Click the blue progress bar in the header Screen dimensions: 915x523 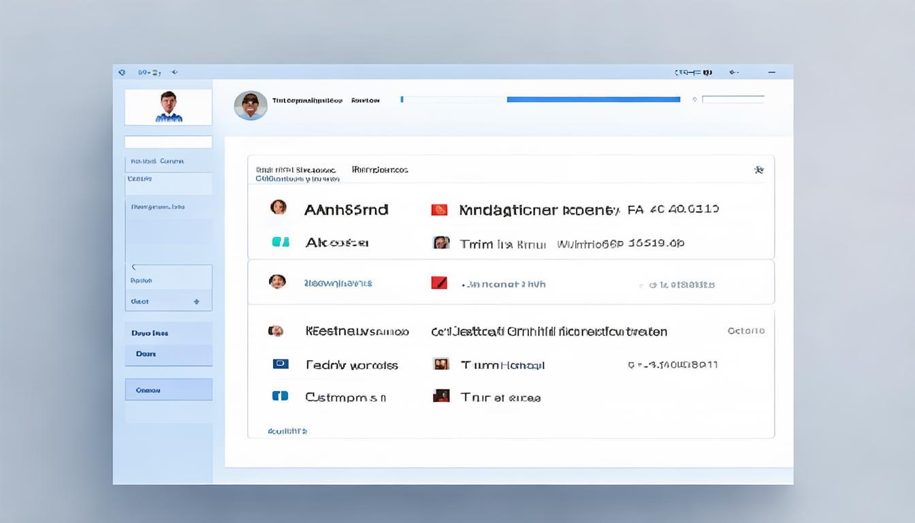[x=593, y=99]
